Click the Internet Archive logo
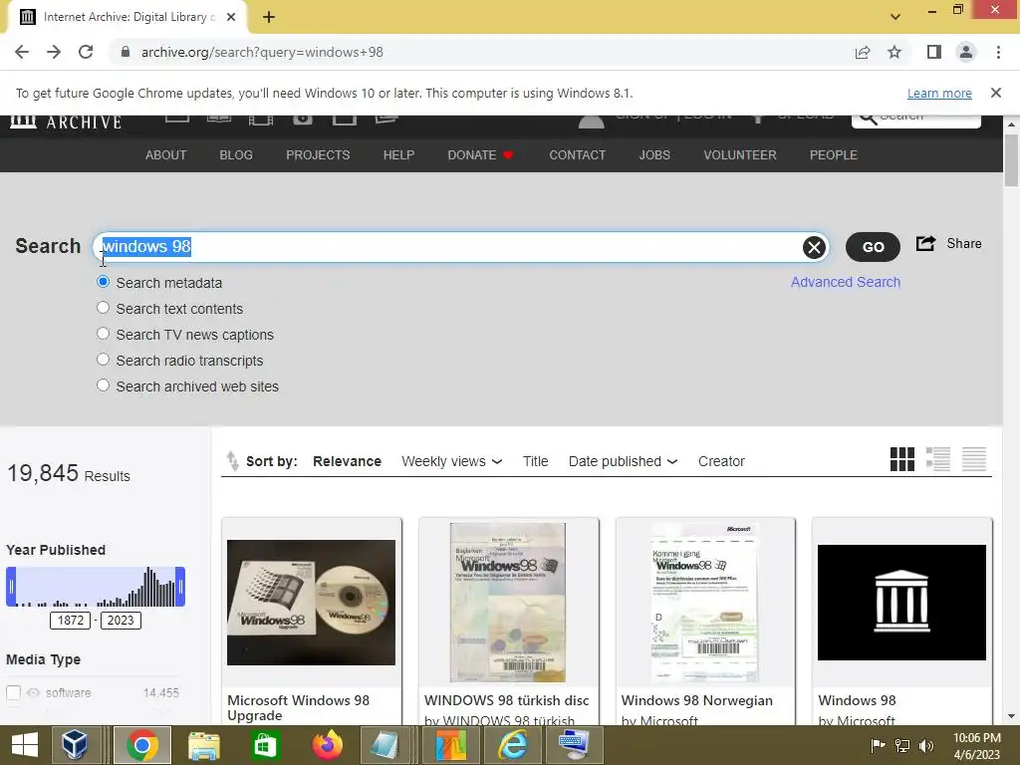1020x765 pixels. pyautogui.click(x=66, y=122)
